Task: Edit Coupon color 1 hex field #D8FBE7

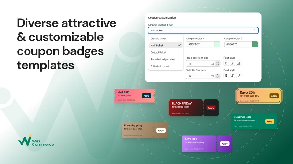Action: point(200,44)
